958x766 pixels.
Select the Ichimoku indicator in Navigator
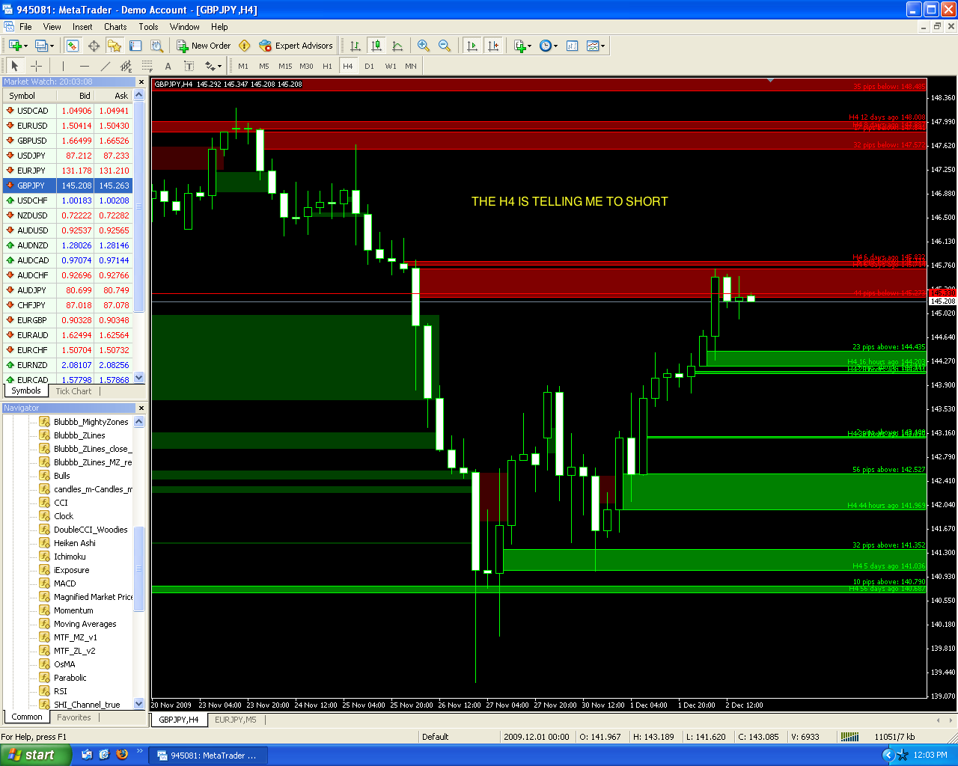pyautogui.click(x=70, y=557)
